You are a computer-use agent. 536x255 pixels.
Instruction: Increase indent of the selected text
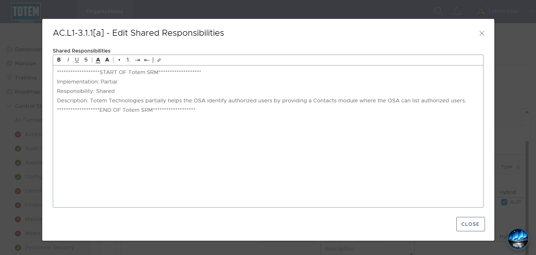[x=138, y=60]
